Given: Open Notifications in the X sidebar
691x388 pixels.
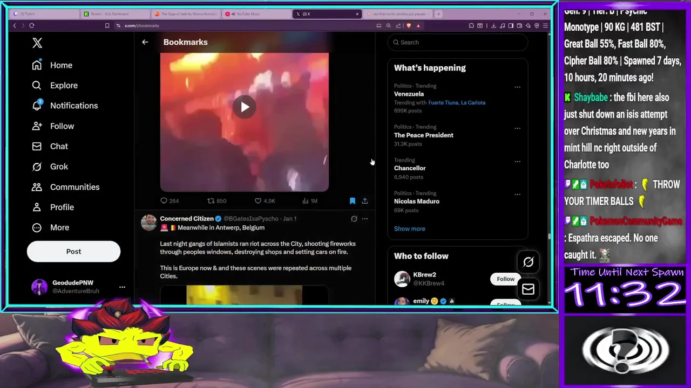Looking at the screenshot, I should 65,106.
